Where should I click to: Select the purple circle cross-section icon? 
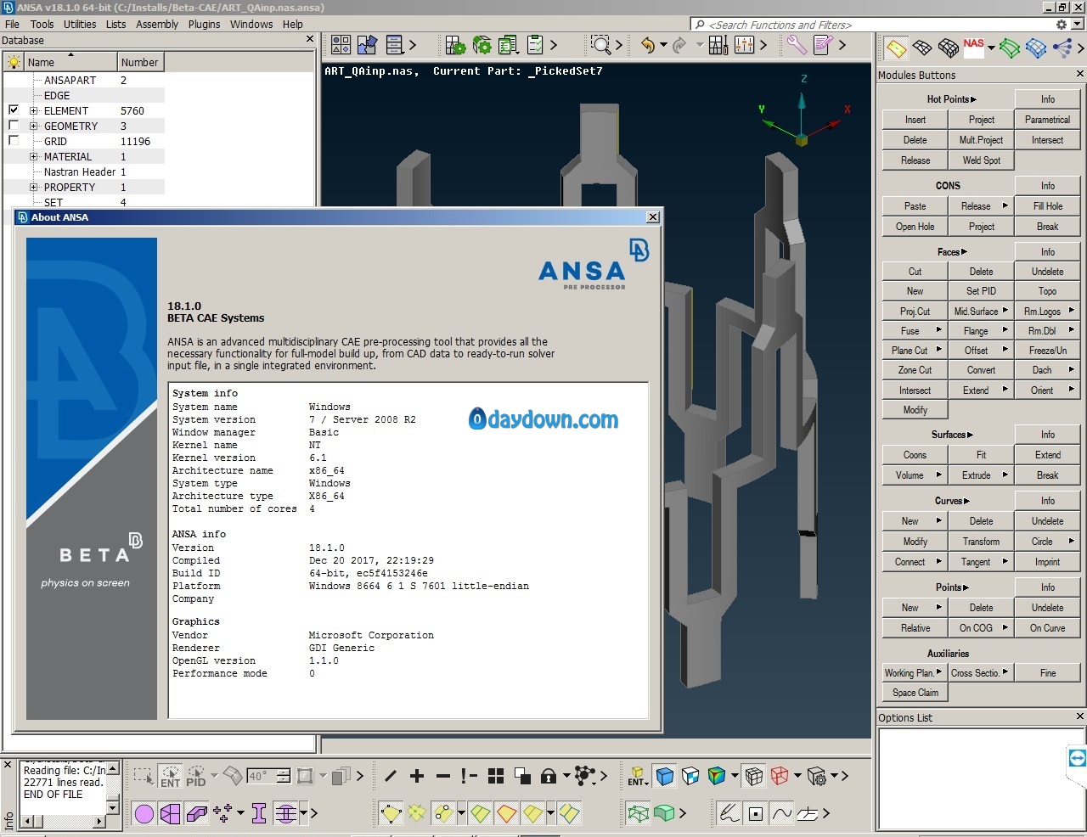pyautogui.click(x=144, y=814)
